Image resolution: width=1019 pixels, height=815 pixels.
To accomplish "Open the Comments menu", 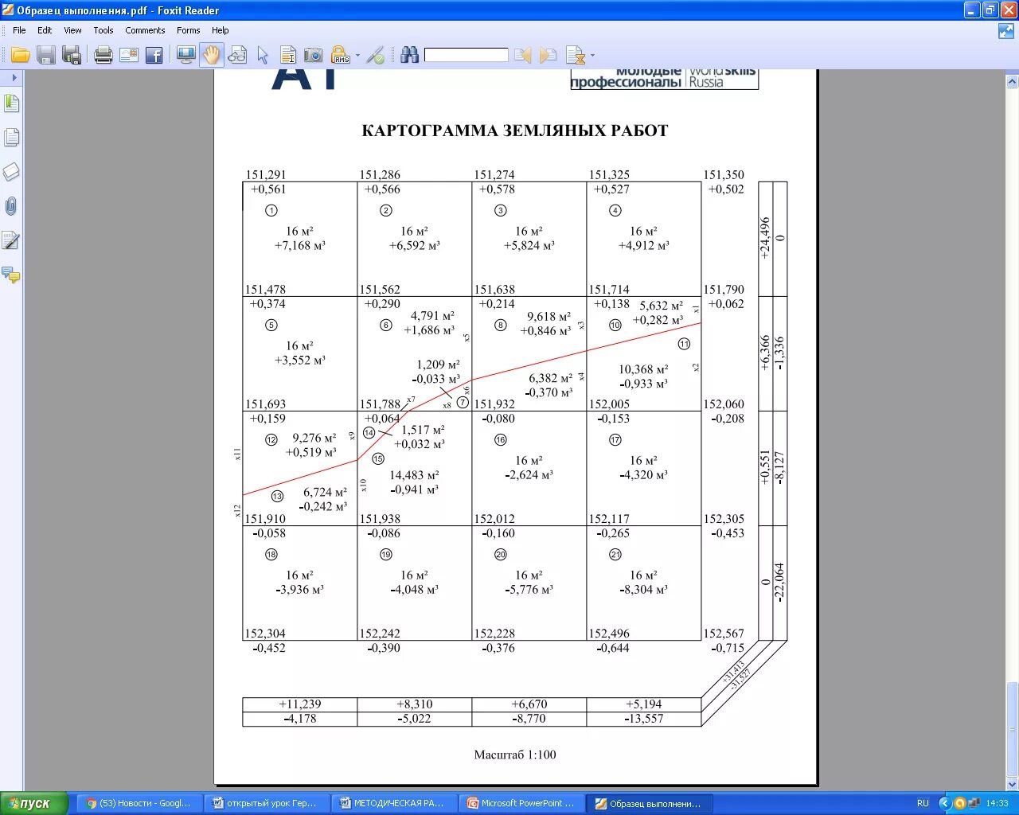I will pos(145,30).
